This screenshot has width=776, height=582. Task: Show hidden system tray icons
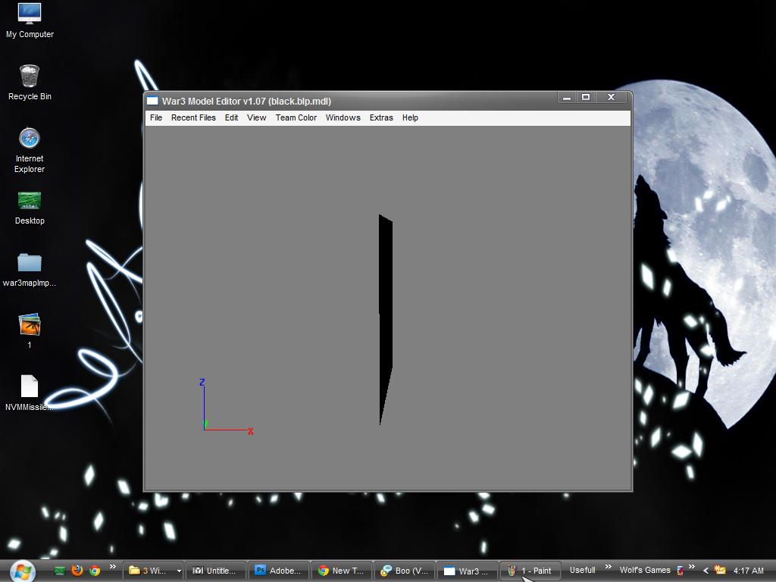click(706, 571)
